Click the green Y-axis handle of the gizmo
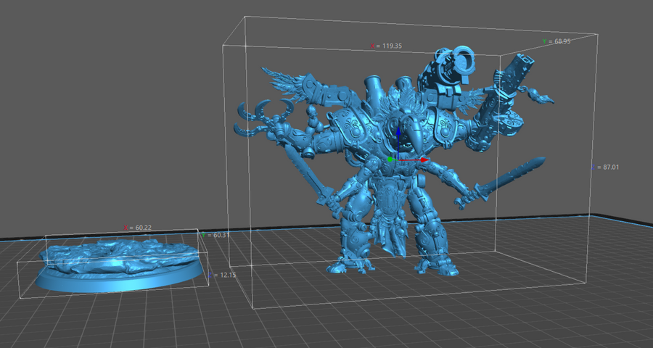Viewport: 653px width, 348px height. [390, 159]
